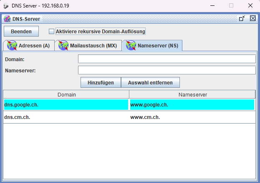
Task: Select the www.cm.ch. nameserver cell
Action: (192, 117)
